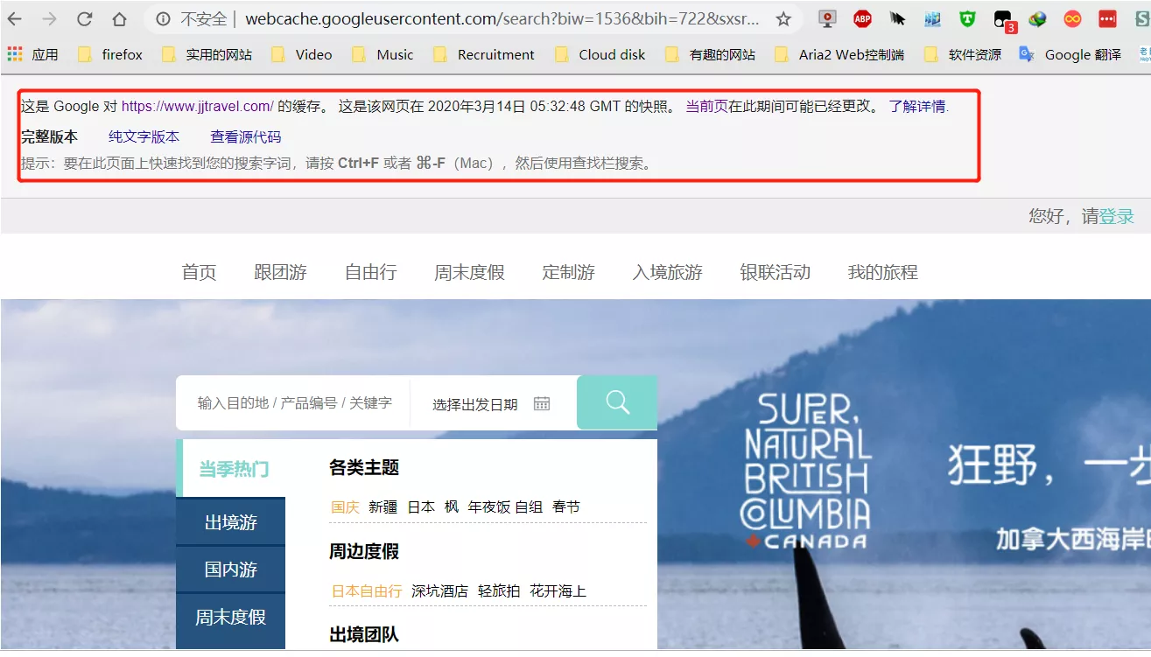Viewport: 1151px width, 657px height.
Task: Go to 定制游 in the navigation bar
Action: (568, 272)
